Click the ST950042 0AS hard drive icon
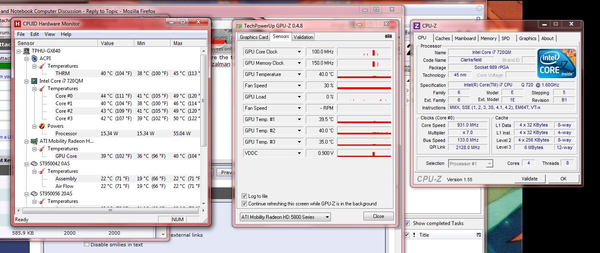Screen dimensions: 600x253 [34, 164]
